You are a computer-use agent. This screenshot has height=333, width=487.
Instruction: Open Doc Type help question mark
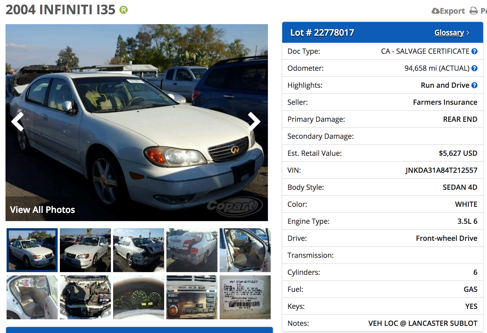pos(474,51)
